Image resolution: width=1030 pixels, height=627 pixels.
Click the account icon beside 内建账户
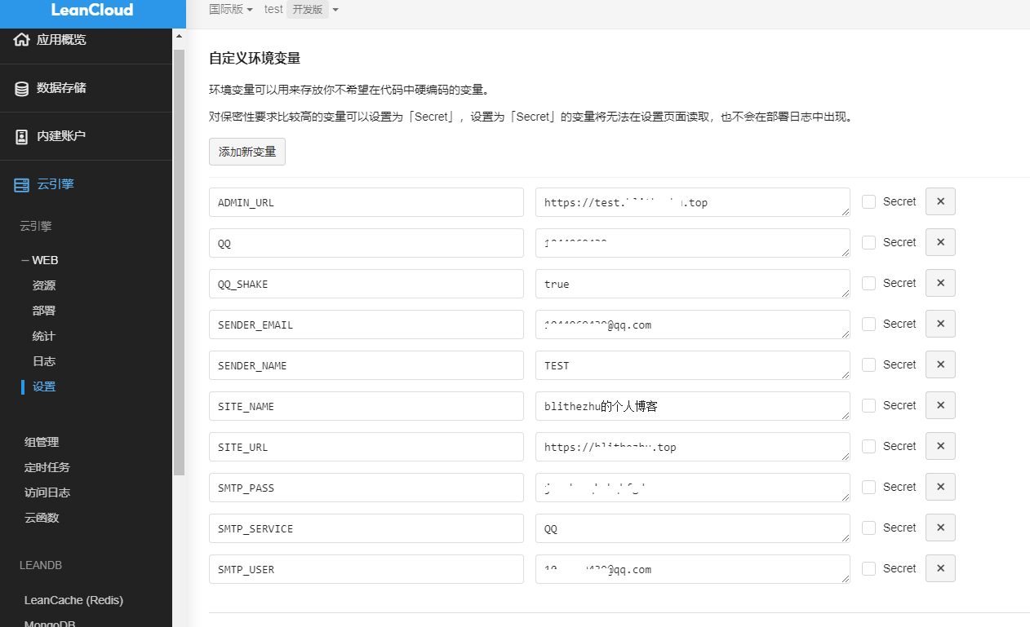[22, 136]
